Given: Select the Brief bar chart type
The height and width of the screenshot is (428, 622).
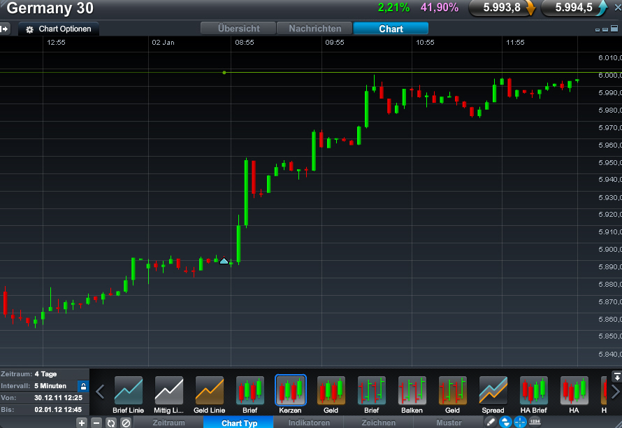Looking at the screenshot, I should coord(371,395).
